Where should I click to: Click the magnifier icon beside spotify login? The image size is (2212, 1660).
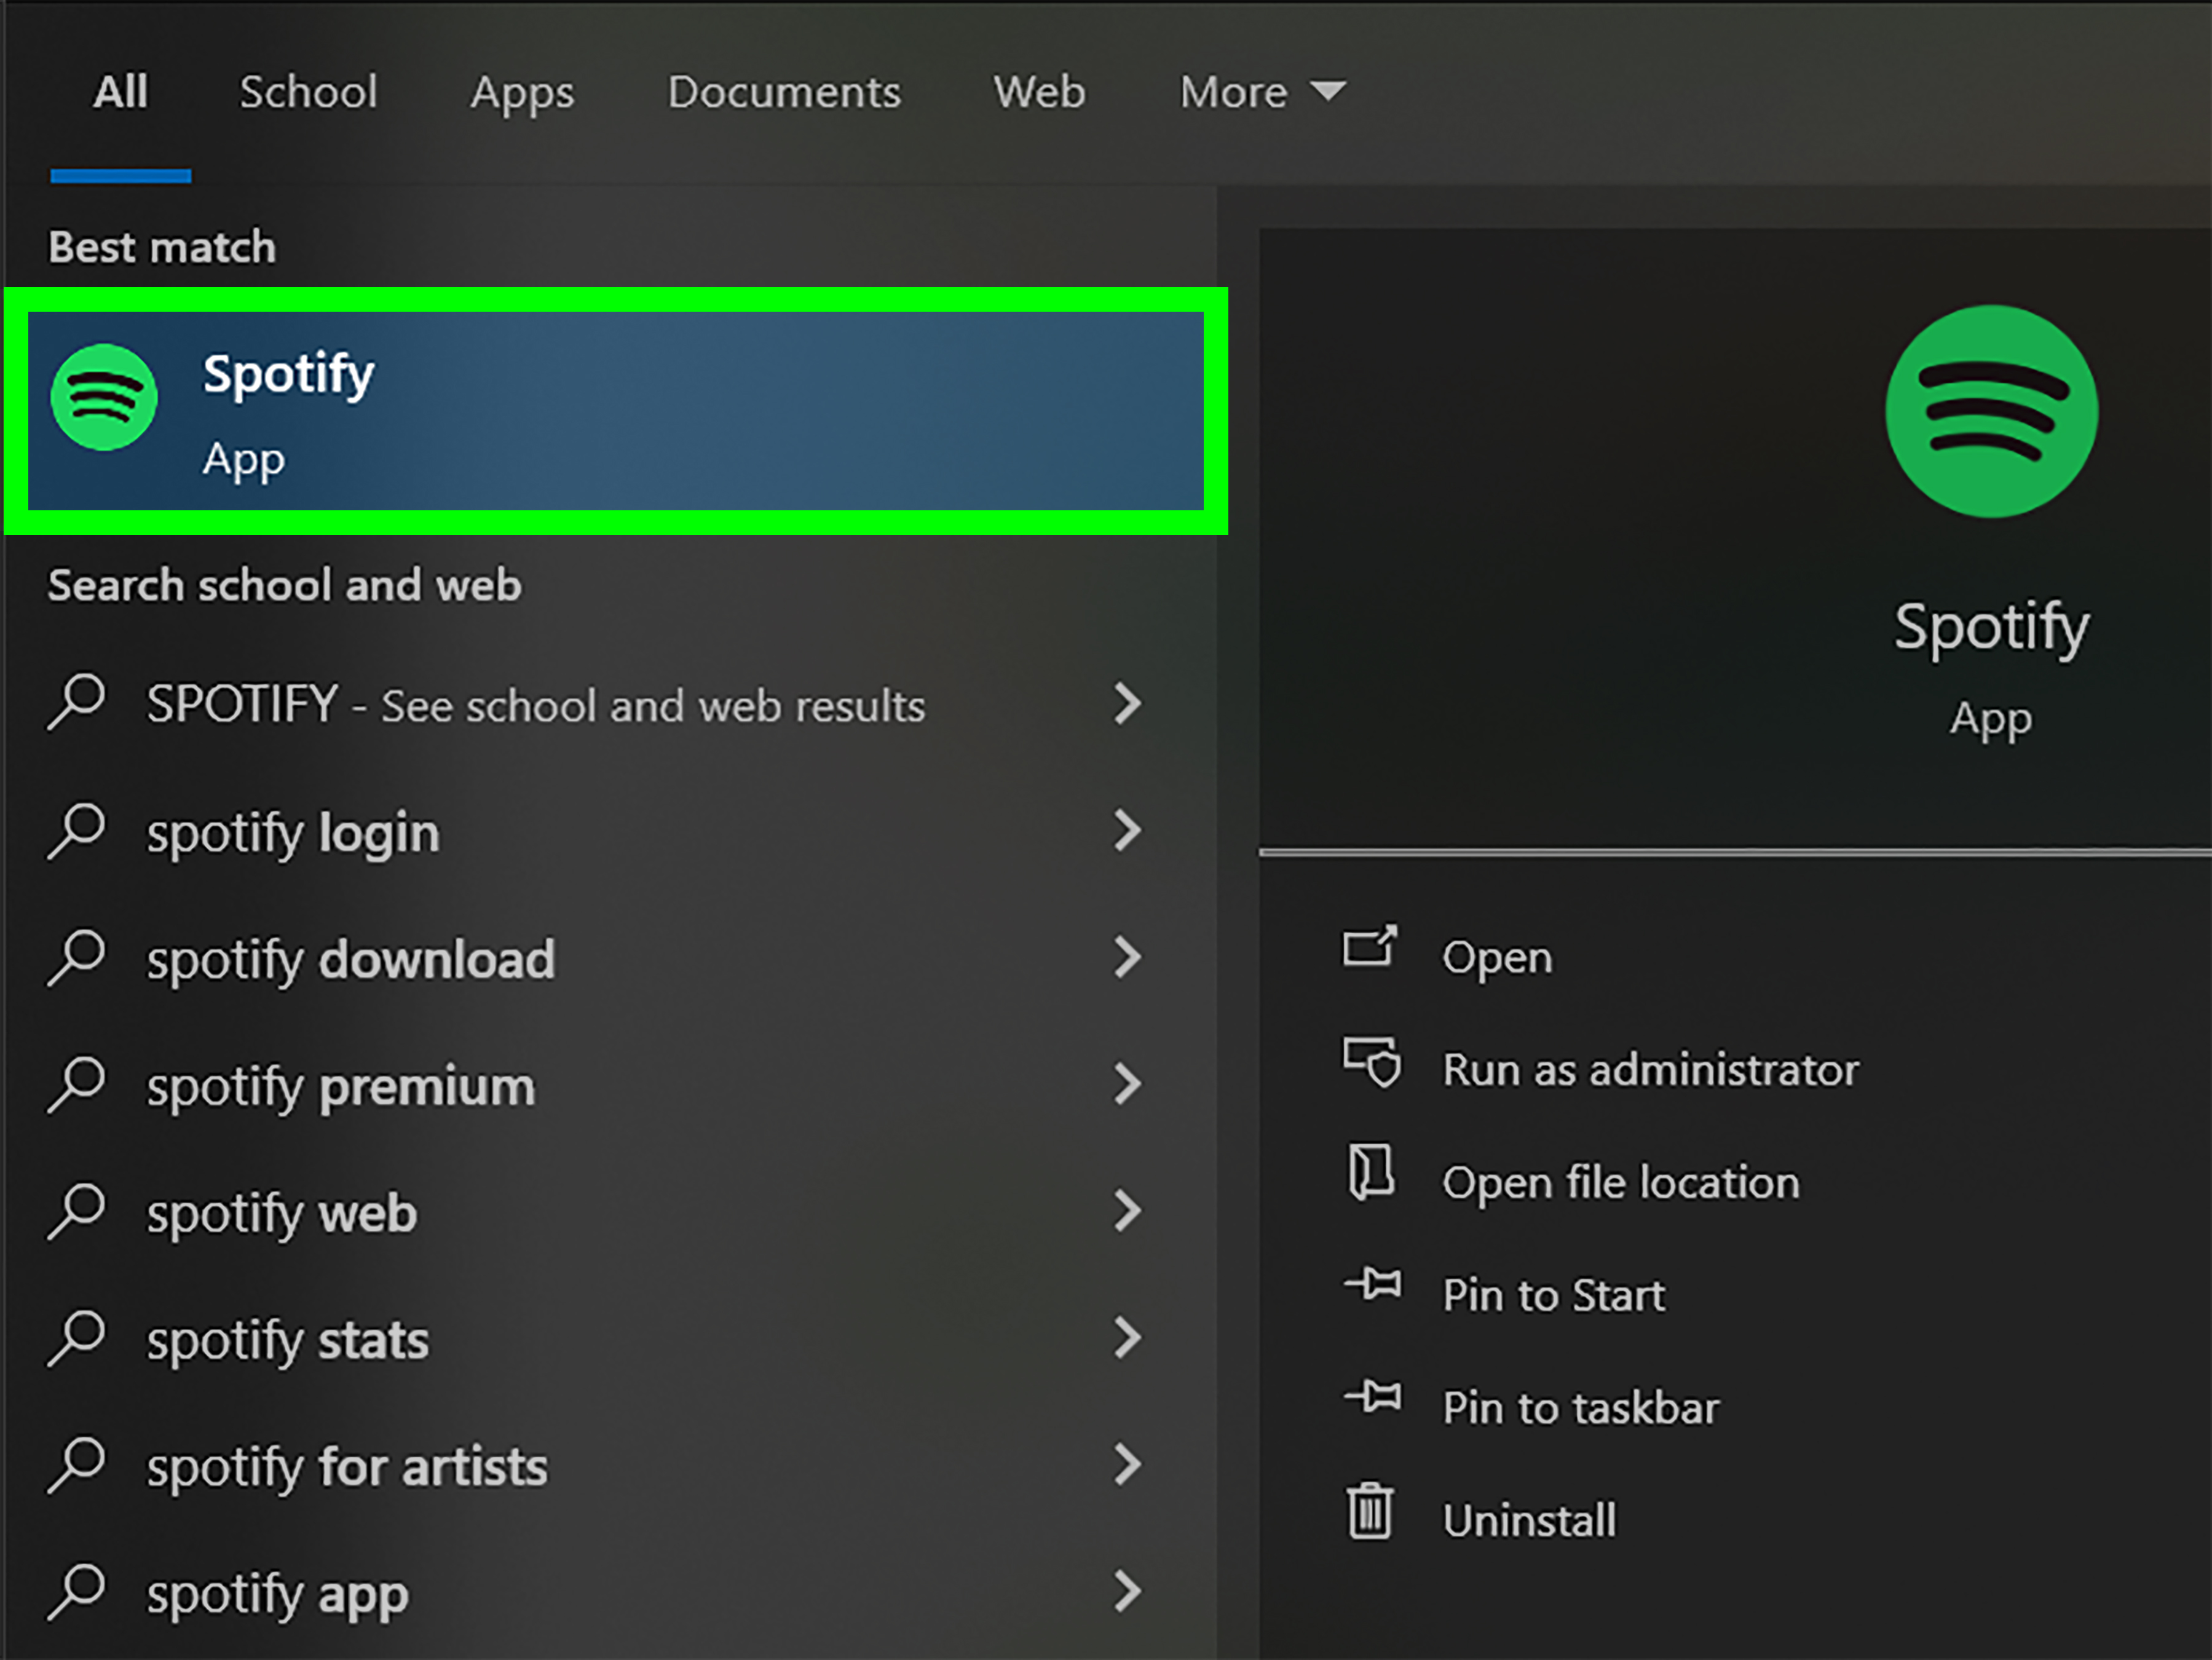click(x=76, y=830)
